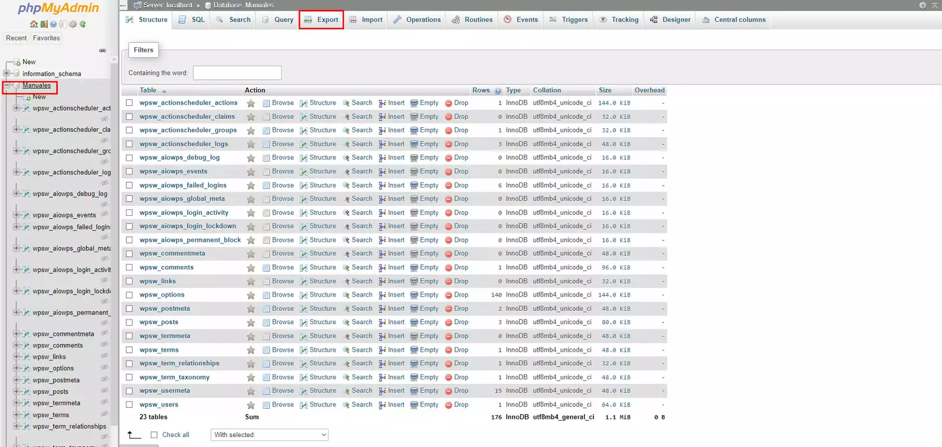Enable the Check all checkbox
This screenshot has width=942, height=447.
pyautogui.click(x=154, y=435)
